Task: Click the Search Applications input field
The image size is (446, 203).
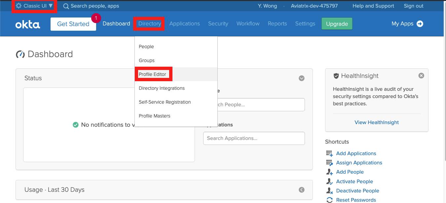Action: (254, 138)
